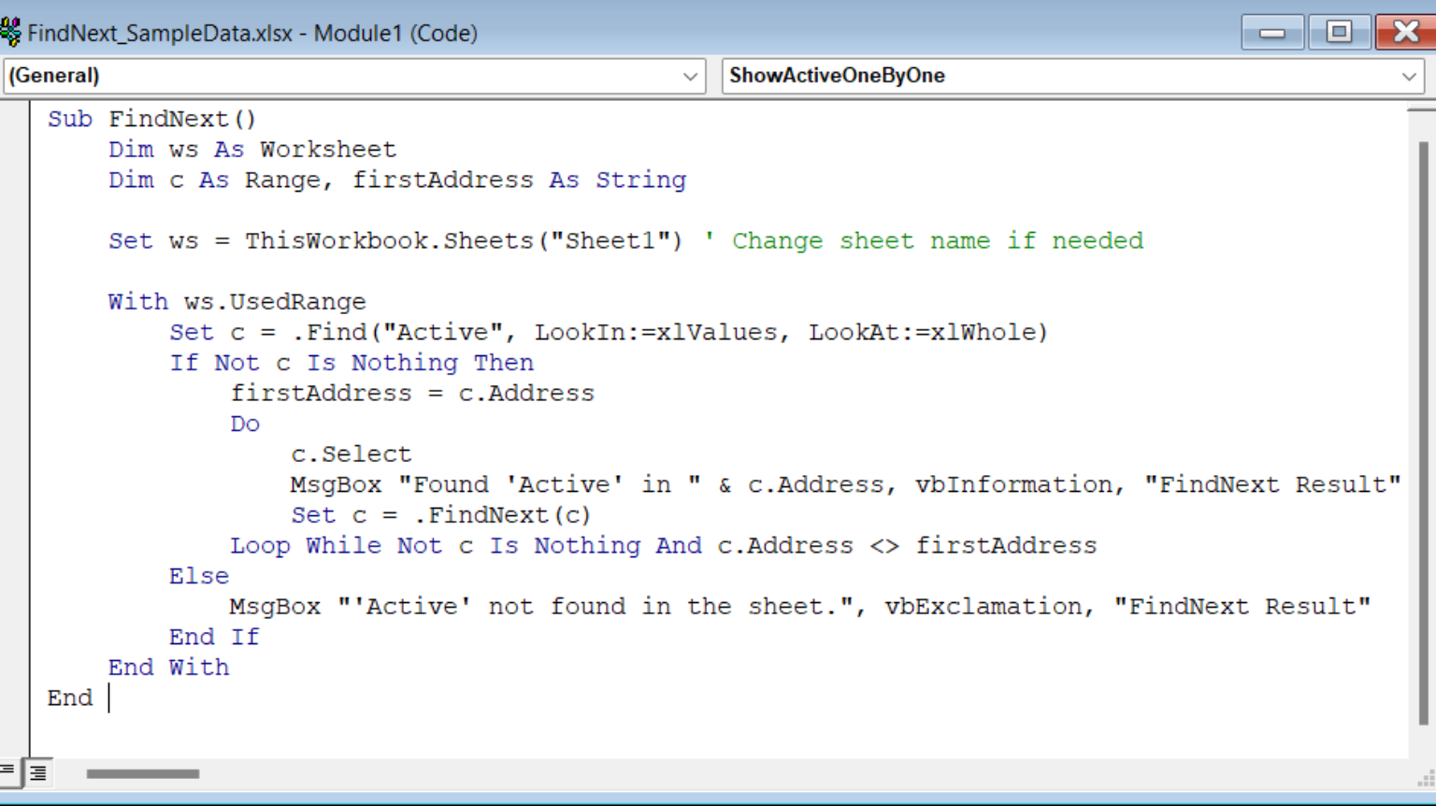Viewport: 1436px width, 806px height.
Task: Switch to Full Module View button
Action: click(x=38, y=772)
